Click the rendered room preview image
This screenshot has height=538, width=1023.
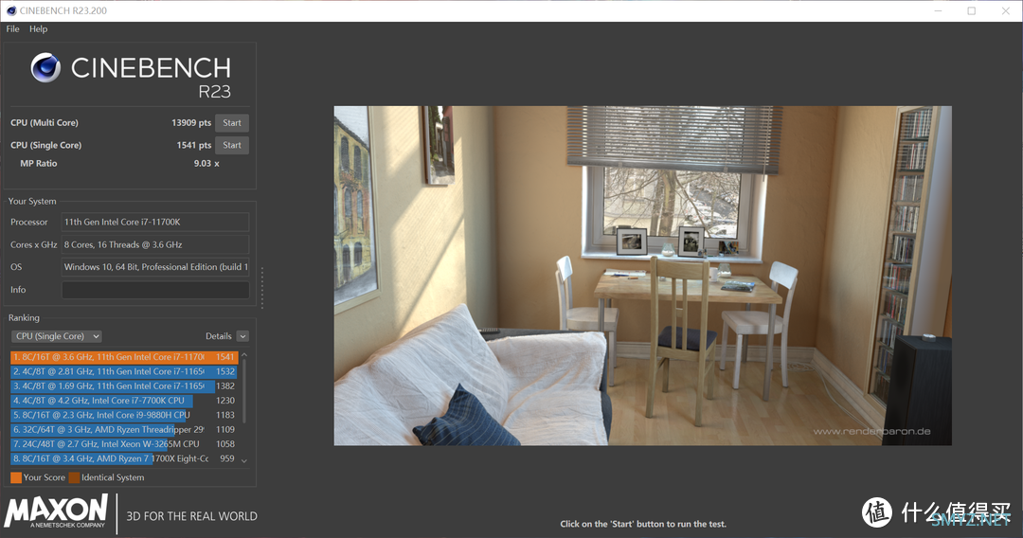[x=642, y=276]
